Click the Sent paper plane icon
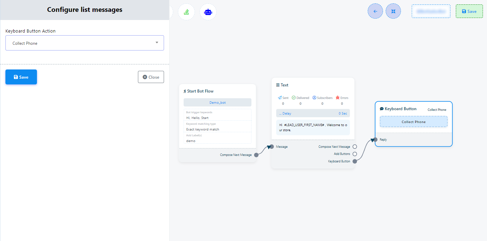 280,98
